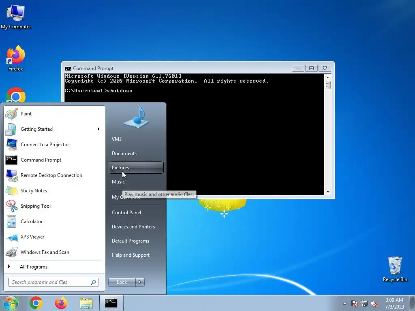Click Command Prompt scrollbar down arrow
Image resolution: width=415 pixels, height=311 pixels.
(x=327, y=192)
